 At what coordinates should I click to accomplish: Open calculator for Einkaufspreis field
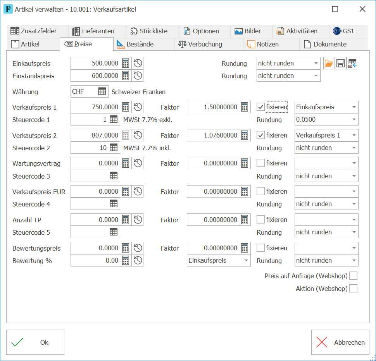coord(126,63)
